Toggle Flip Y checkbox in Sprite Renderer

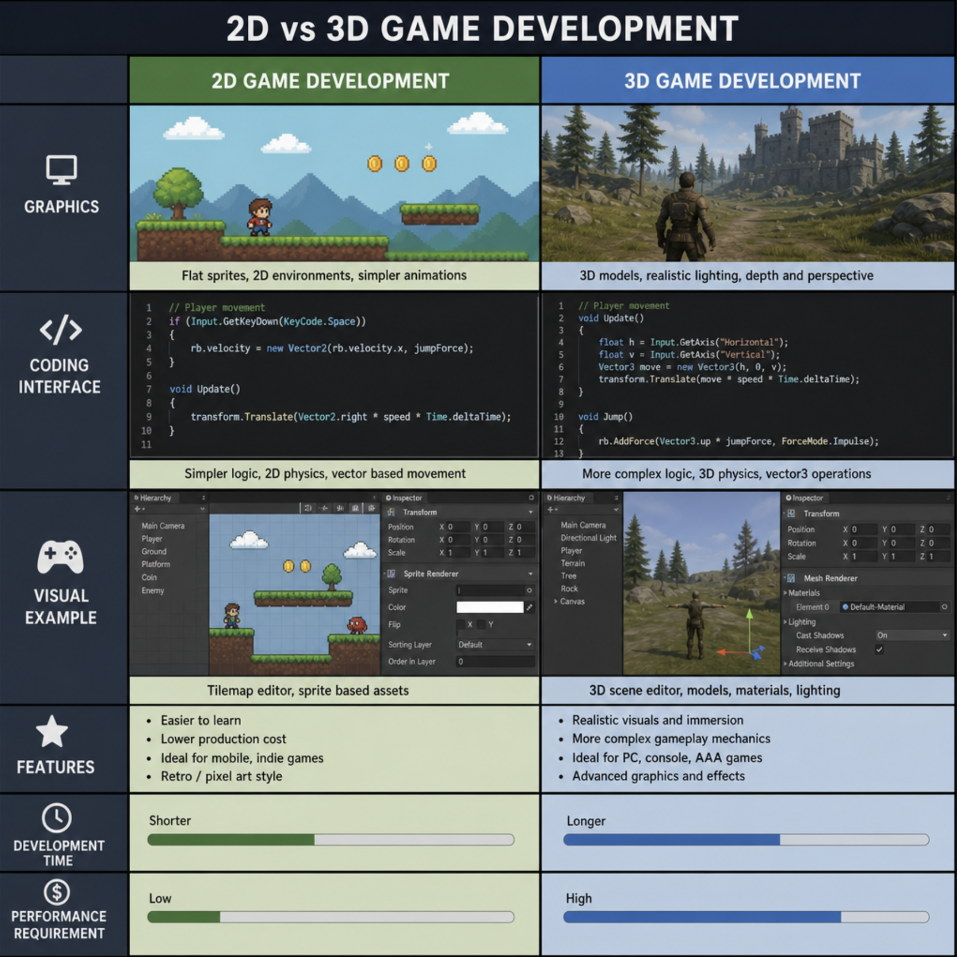click(x=481, y=624)
